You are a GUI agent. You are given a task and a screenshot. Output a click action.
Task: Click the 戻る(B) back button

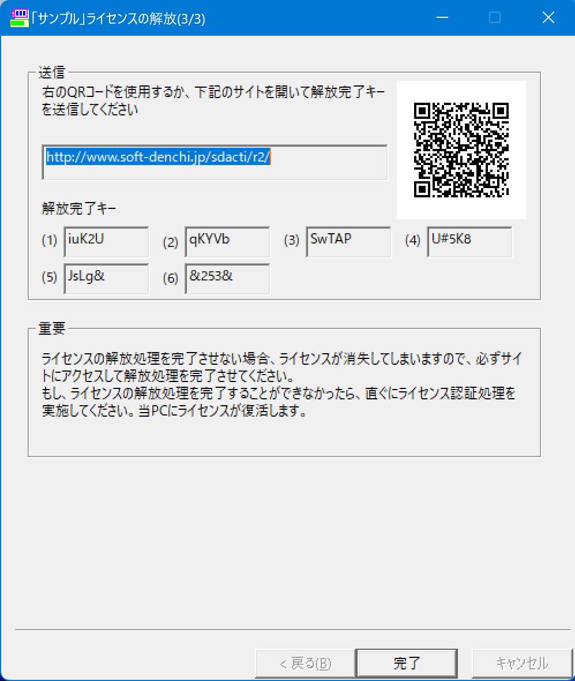(x=306, y=663)
